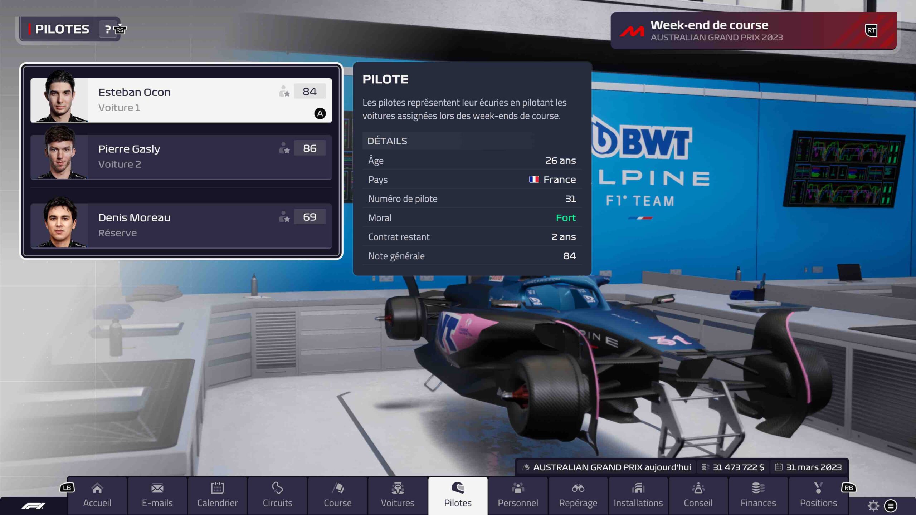
Task: Click the Pays value France
Action: point(560,180)
